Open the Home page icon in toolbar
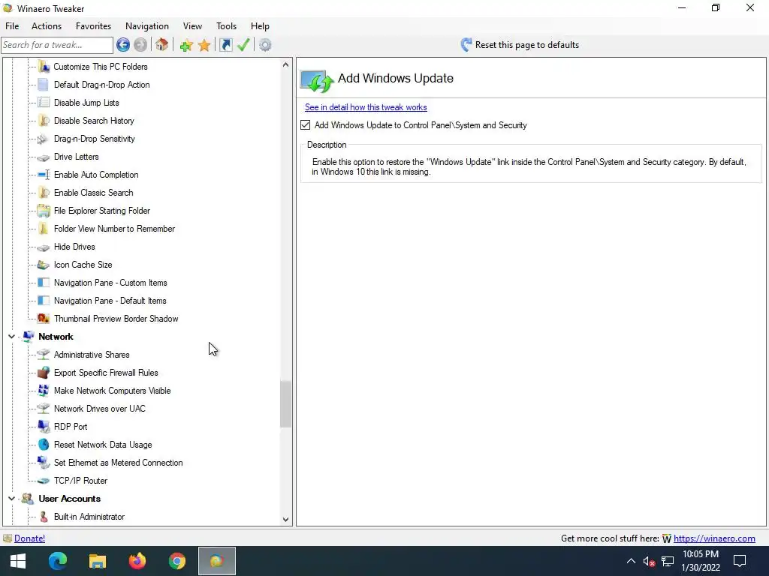The width and height of the screenshot is (769, 576). coord(162,45)
